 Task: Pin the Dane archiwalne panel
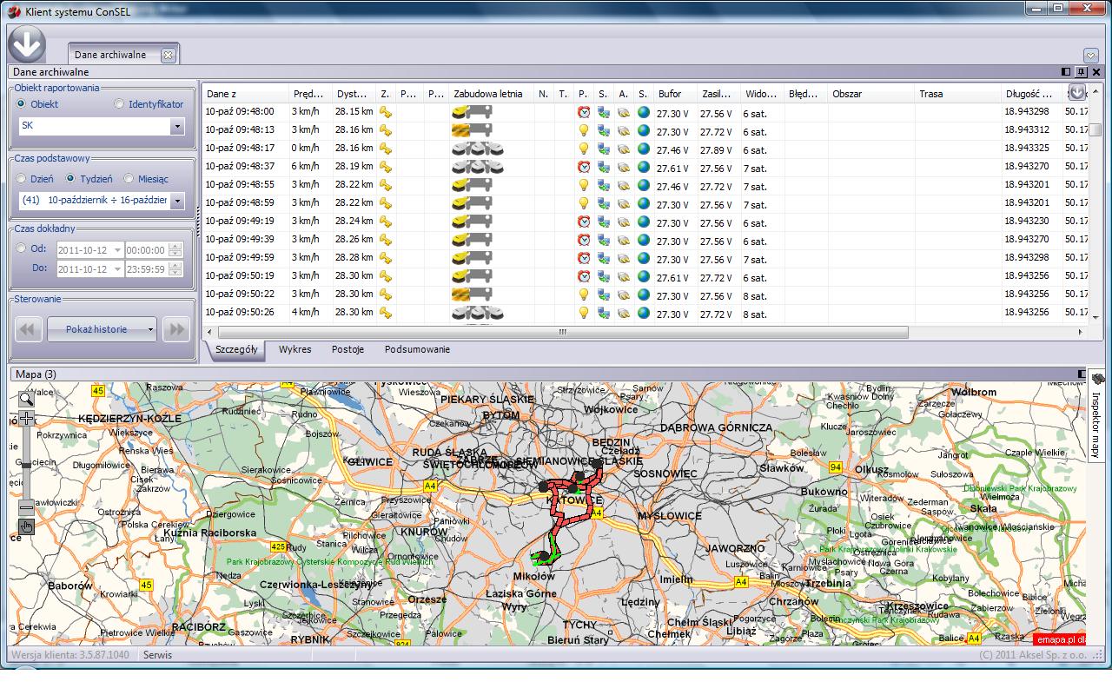click(x=1081, y=72)
